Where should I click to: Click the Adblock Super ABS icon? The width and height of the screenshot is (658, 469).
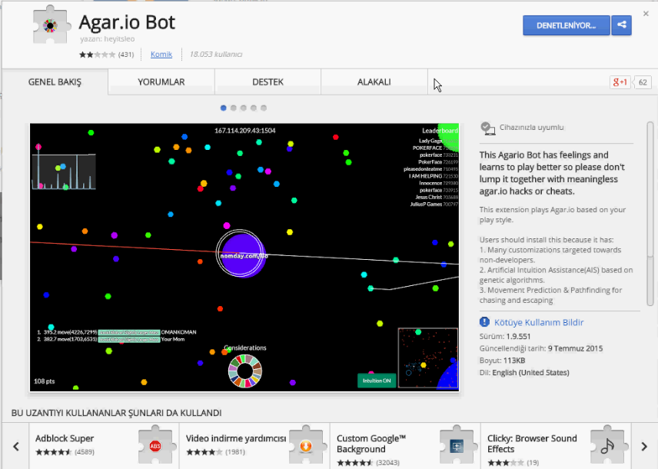[x=155, y=445]
